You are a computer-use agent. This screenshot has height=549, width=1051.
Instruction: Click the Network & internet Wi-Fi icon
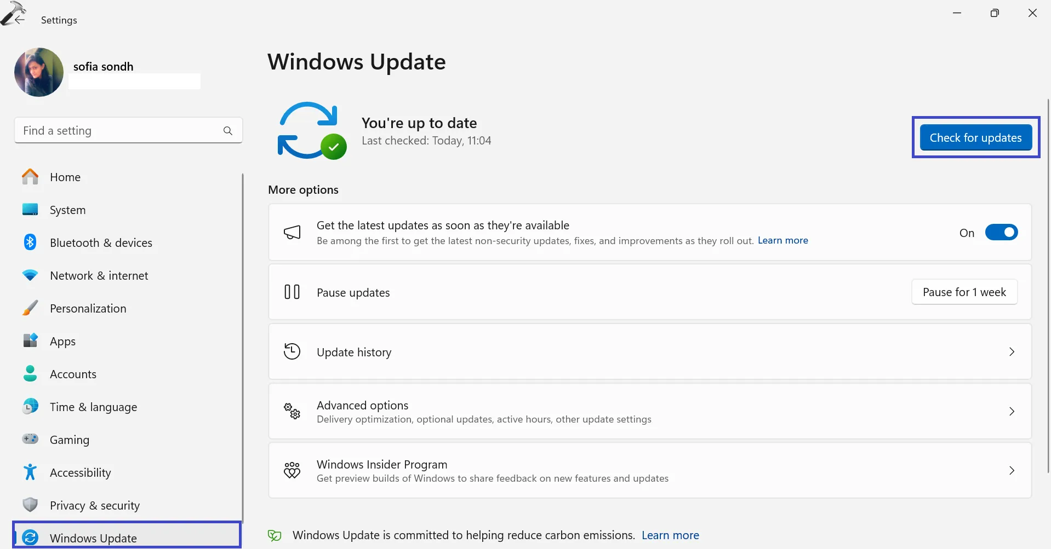30,275
